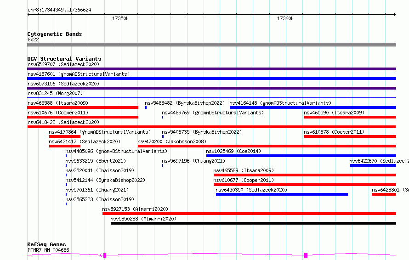Viewport: 409px width, 260px height.
Task: Open the nsv5850288 (Almarri2020) label
Action: click(143, 219)
